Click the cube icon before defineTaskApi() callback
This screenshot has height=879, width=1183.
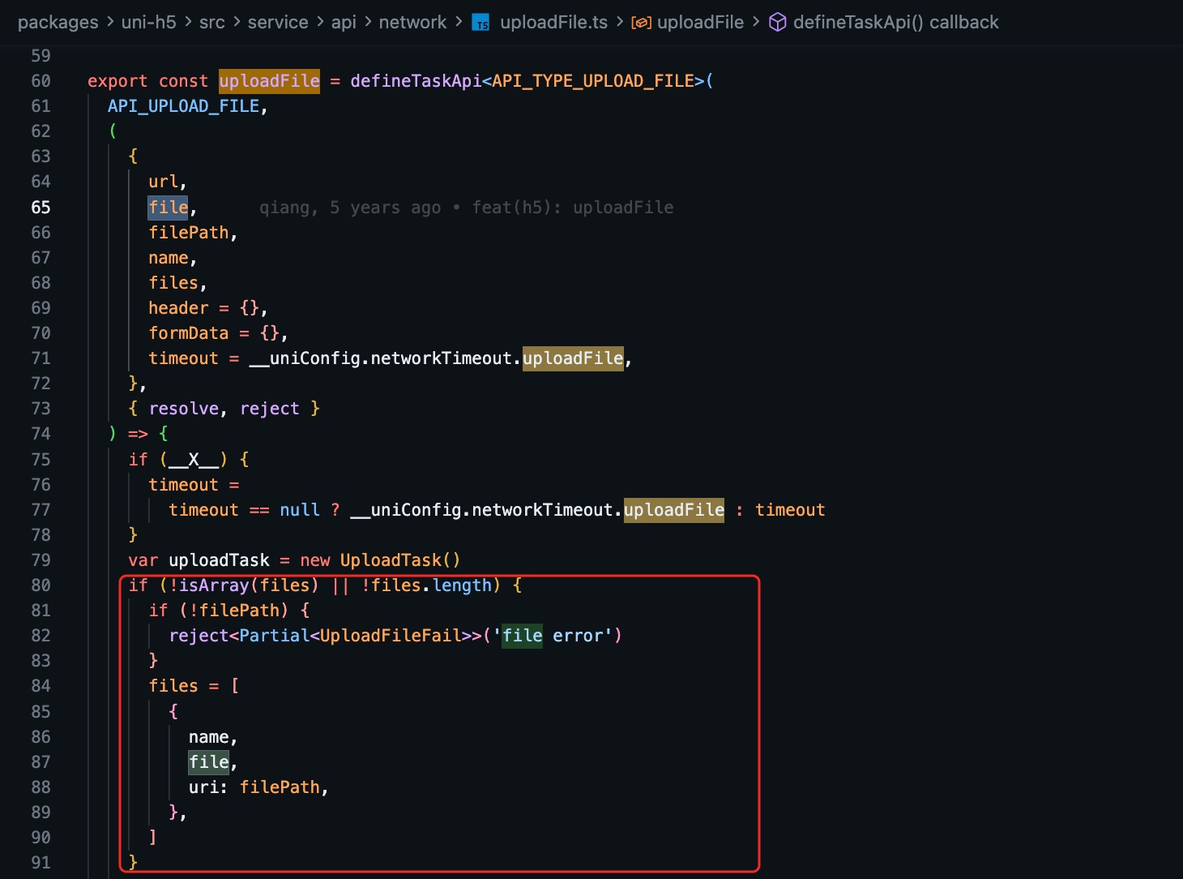tap(777, 23)
